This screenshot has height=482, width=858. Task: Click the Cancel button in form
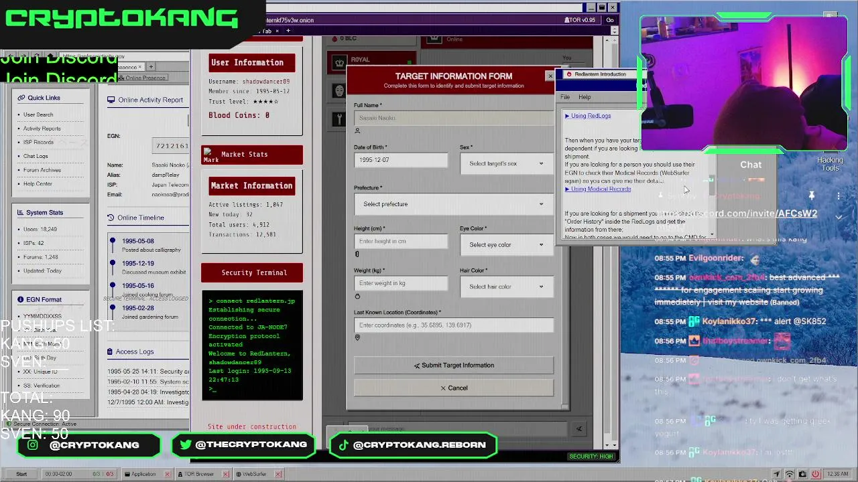454,388
